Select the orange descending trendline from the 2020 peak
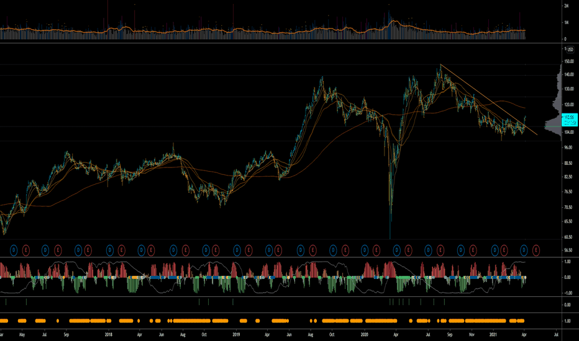The image size is (579, 341). click(488, 99)
